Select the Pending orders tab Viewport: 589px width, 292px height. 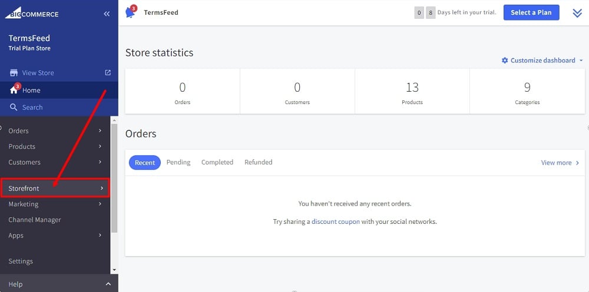[178, 162]
